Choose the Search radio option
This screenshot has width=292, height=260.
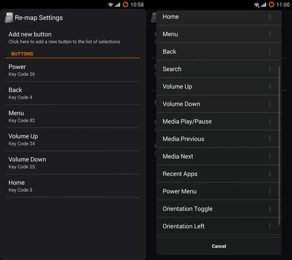tap(219, 69)
